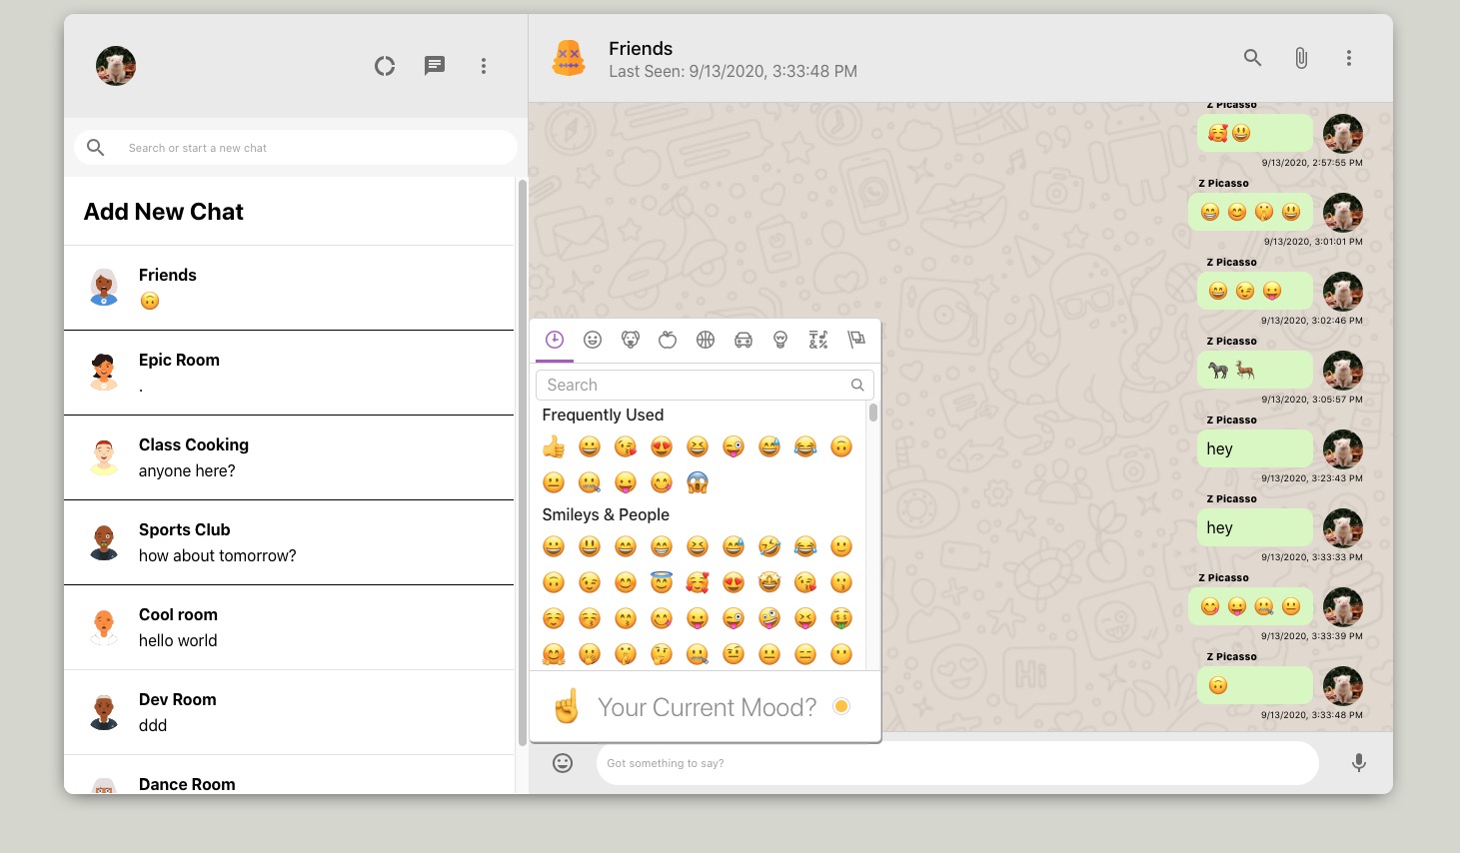Click the Add New Chat heading
This screenshot has width=1460, height=853.
tap(164, 212)
